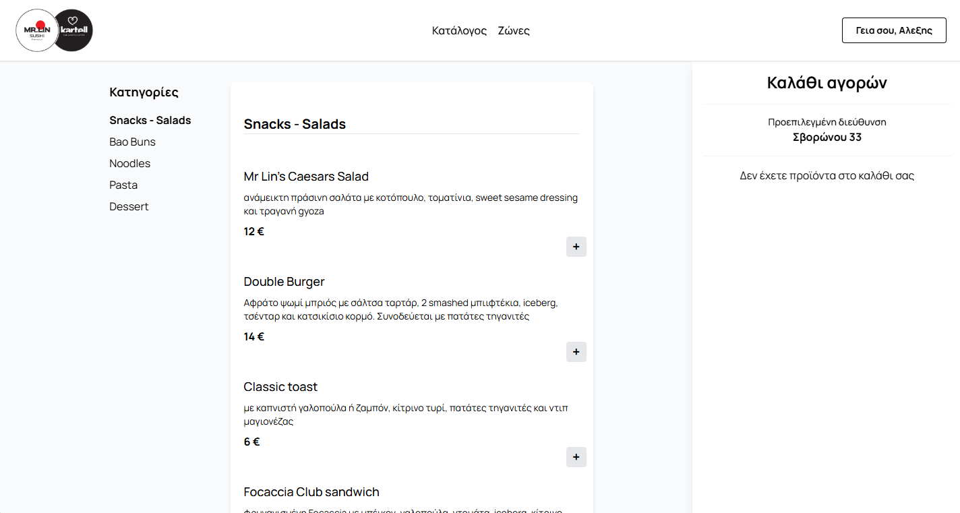Click the Classic toast item title
The image size is (960, 513).
pos(280,387)
